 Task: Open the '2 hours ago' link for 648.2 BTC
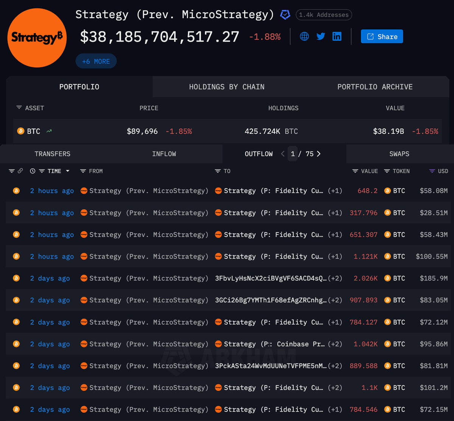tap(52, 191)
